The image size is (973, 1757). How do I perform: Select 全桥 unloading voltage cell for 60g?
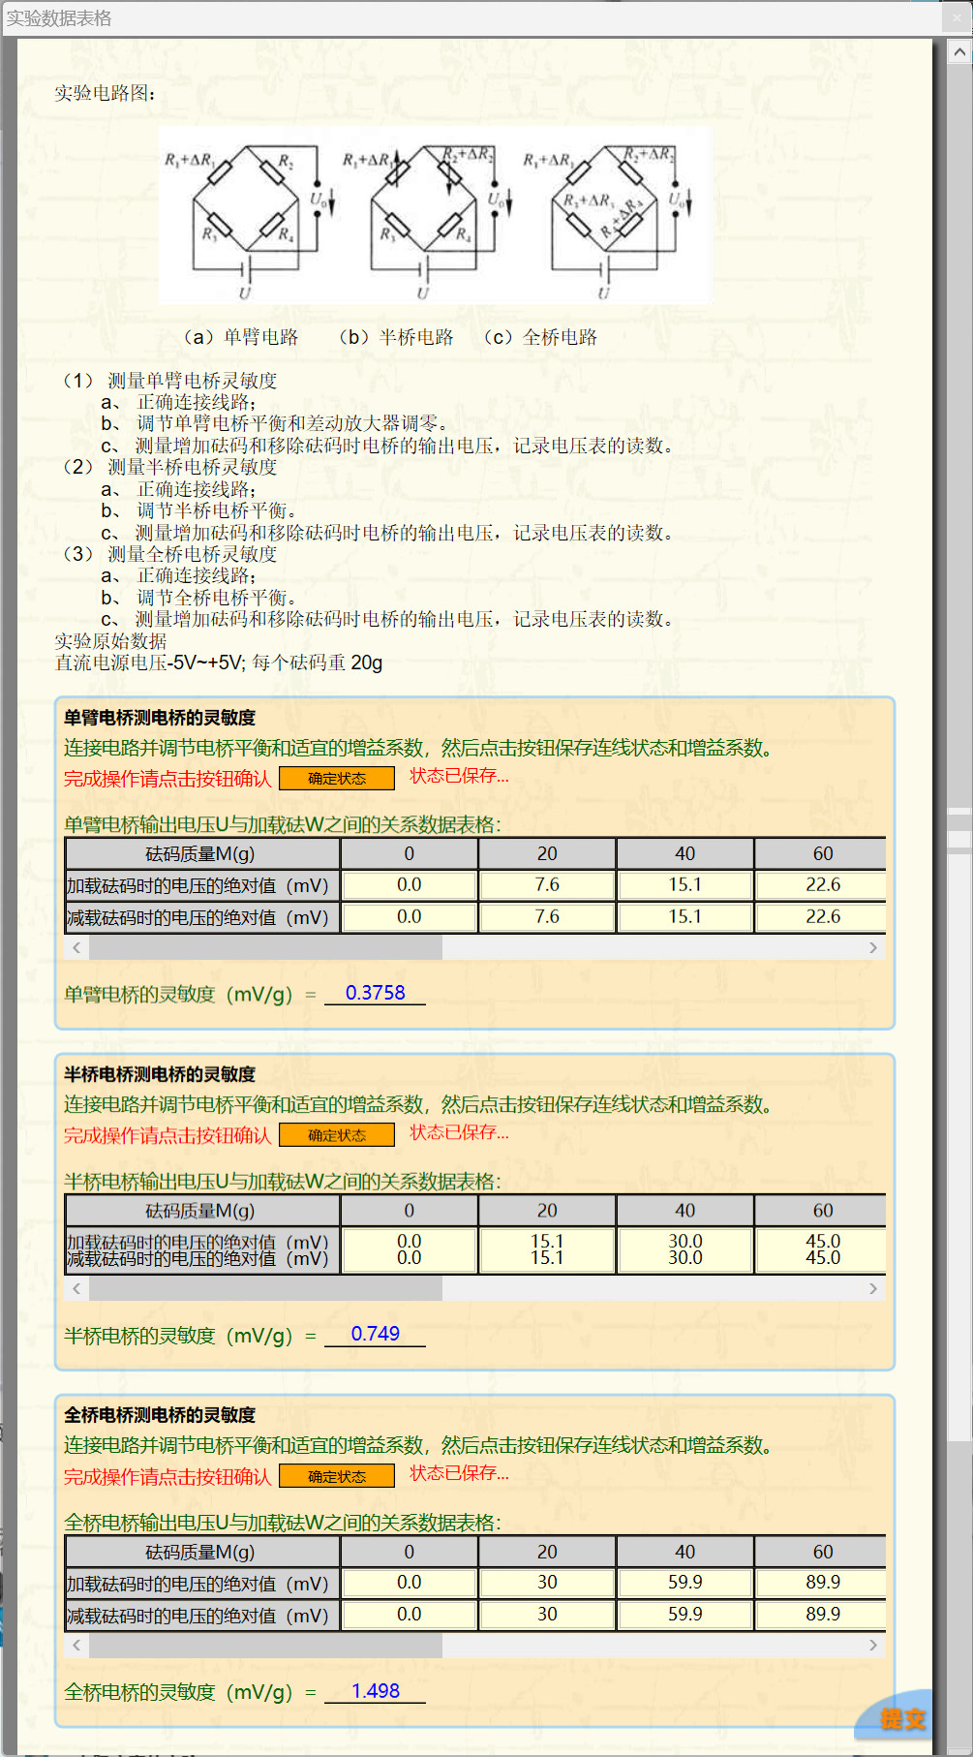tap(822, 1615)
